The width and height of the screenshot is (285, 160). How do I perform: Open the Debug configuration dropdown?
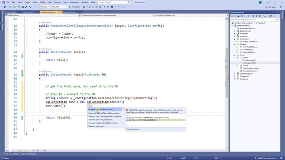pyautogui.click(x=45, y=7)
